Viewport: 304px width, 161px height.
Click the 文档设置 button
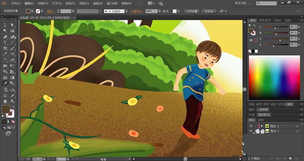(192, 11)
